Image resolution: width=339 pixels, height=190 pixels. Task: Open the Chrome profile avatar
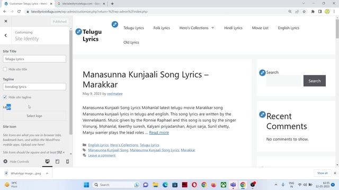(327, 12)
